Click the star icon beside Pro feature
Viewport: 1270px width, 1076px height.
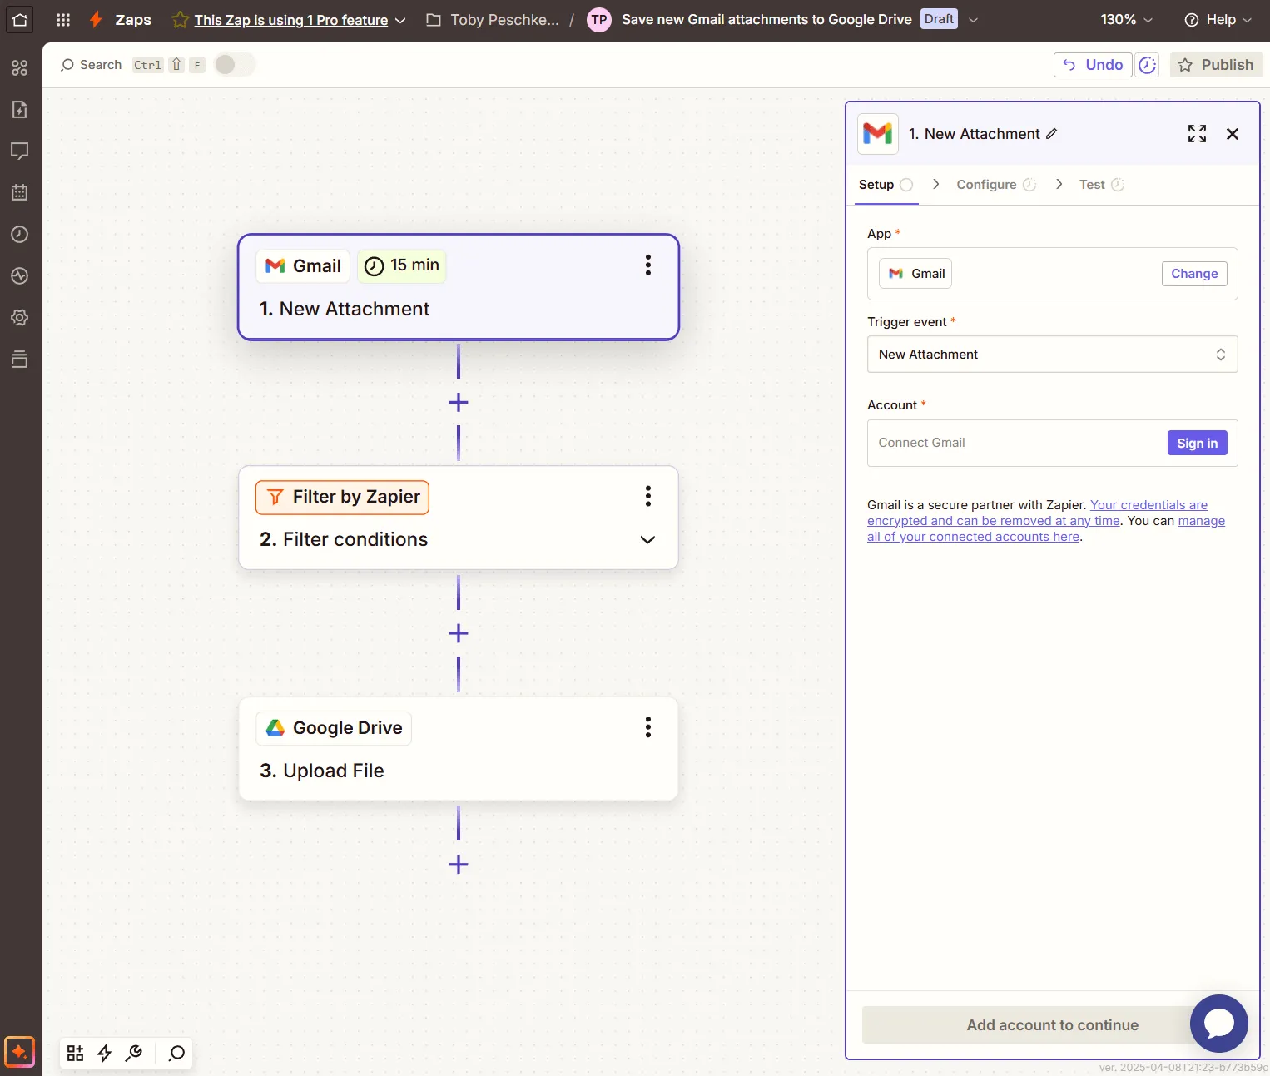pyautogui.click(x=180, y=20)
